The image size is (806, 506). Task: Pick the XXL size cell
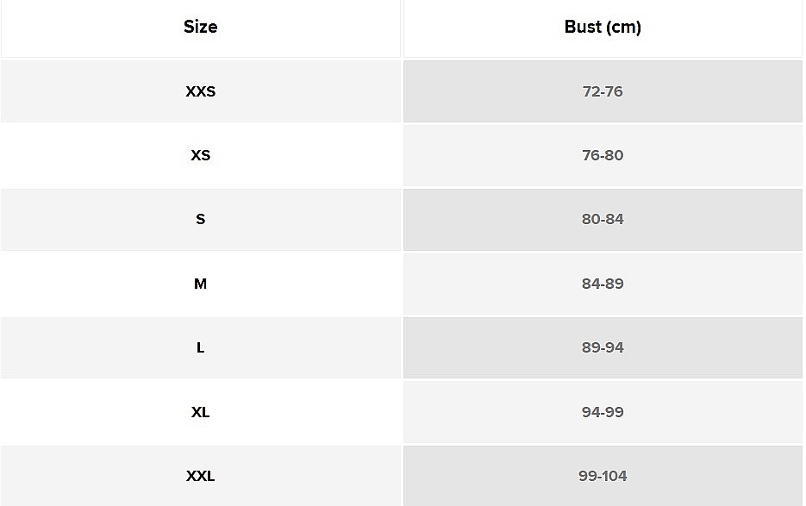tap(200, 476)
